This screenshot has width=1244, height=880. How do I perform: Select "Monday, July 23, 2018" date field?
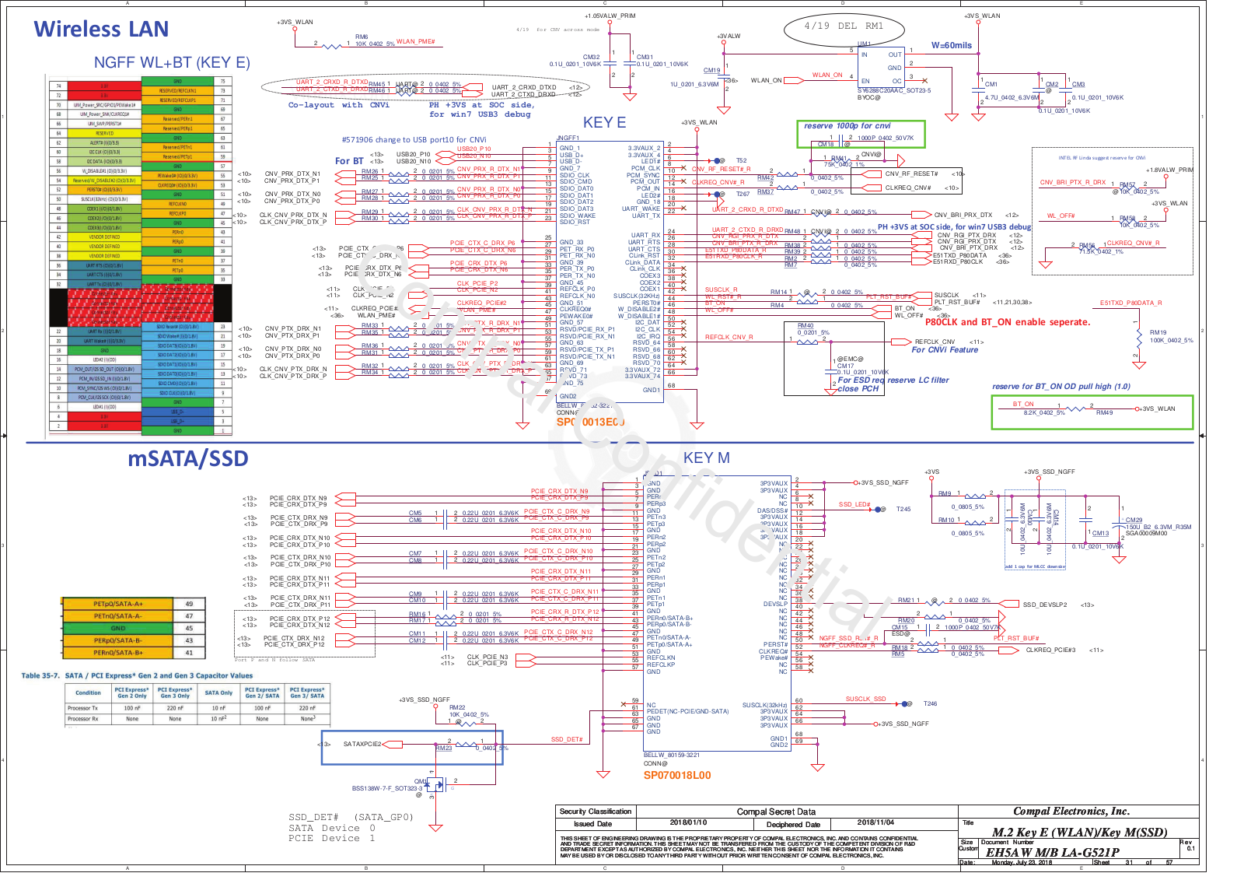coord(1022,863)
